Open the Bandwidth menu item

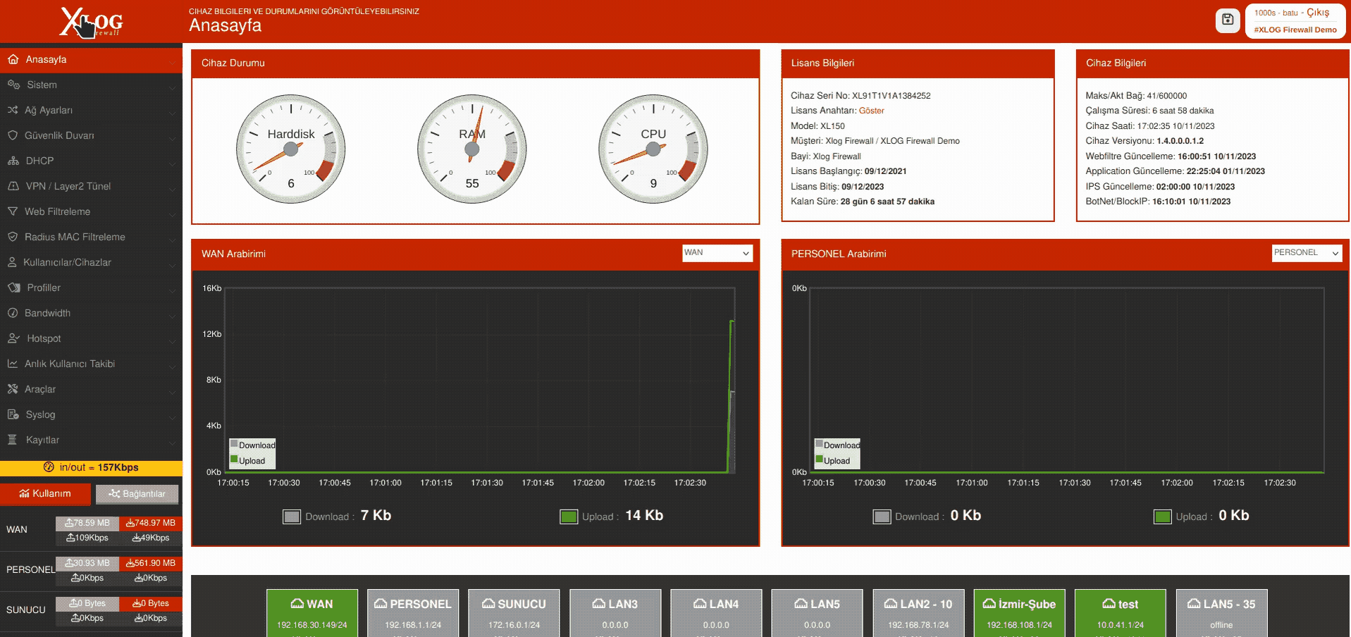click(x=91, y=313)
